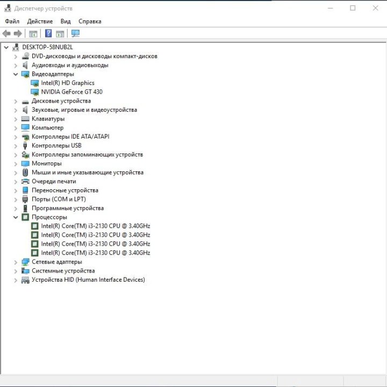Click the Forward arrow in the toolbar
Screen dimensions: 387x387
pyautogui.click(x=18, y=33)
